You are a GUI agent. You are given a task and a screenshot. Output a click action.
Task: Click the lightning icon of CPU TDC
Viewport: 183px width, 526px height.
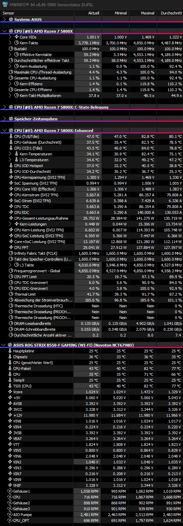point(10,207)
